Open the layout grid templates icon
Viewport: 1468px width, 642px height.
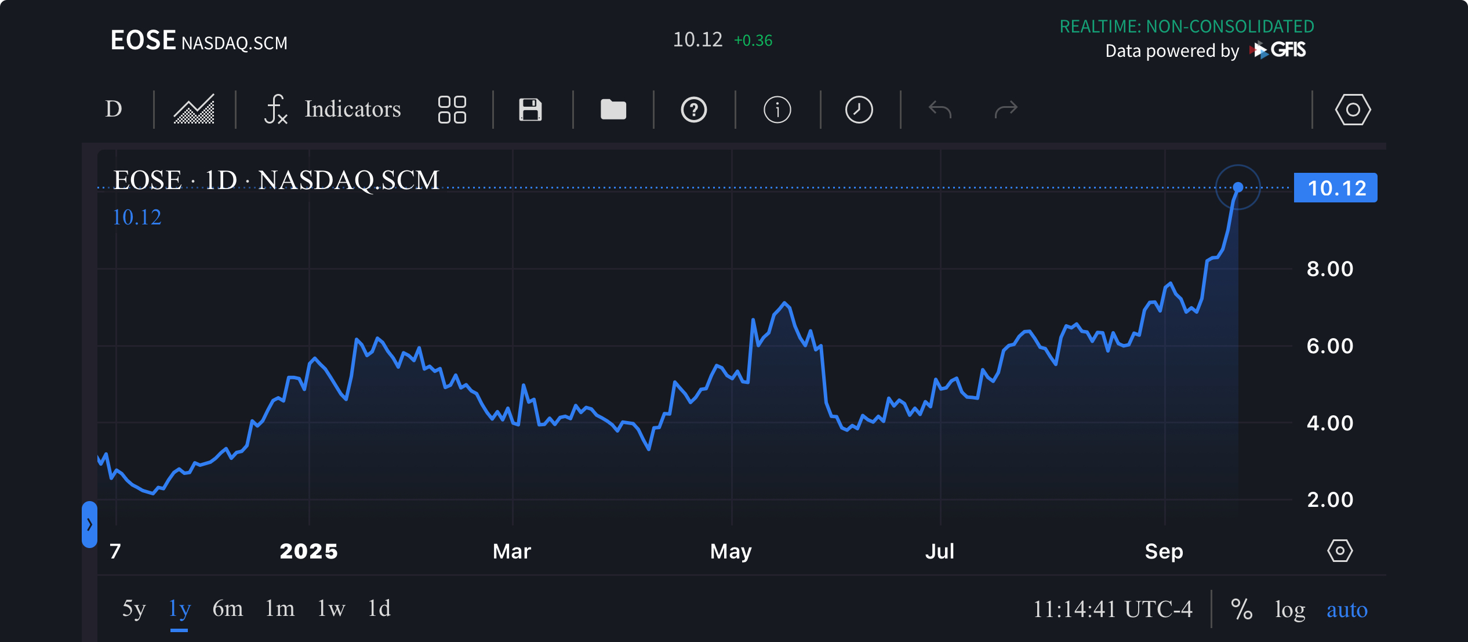(452, 109)
